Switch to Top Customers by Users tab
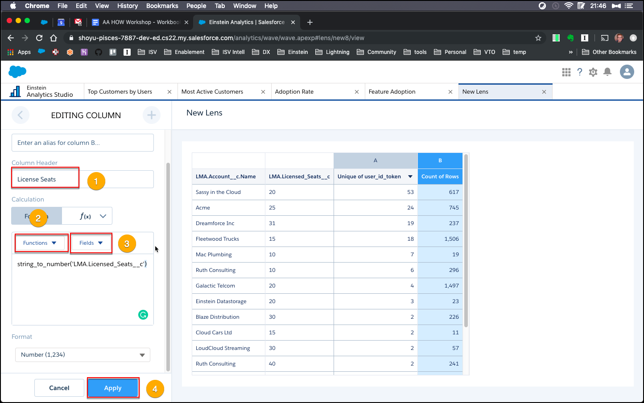644x403 pixels. pos(120,92)
